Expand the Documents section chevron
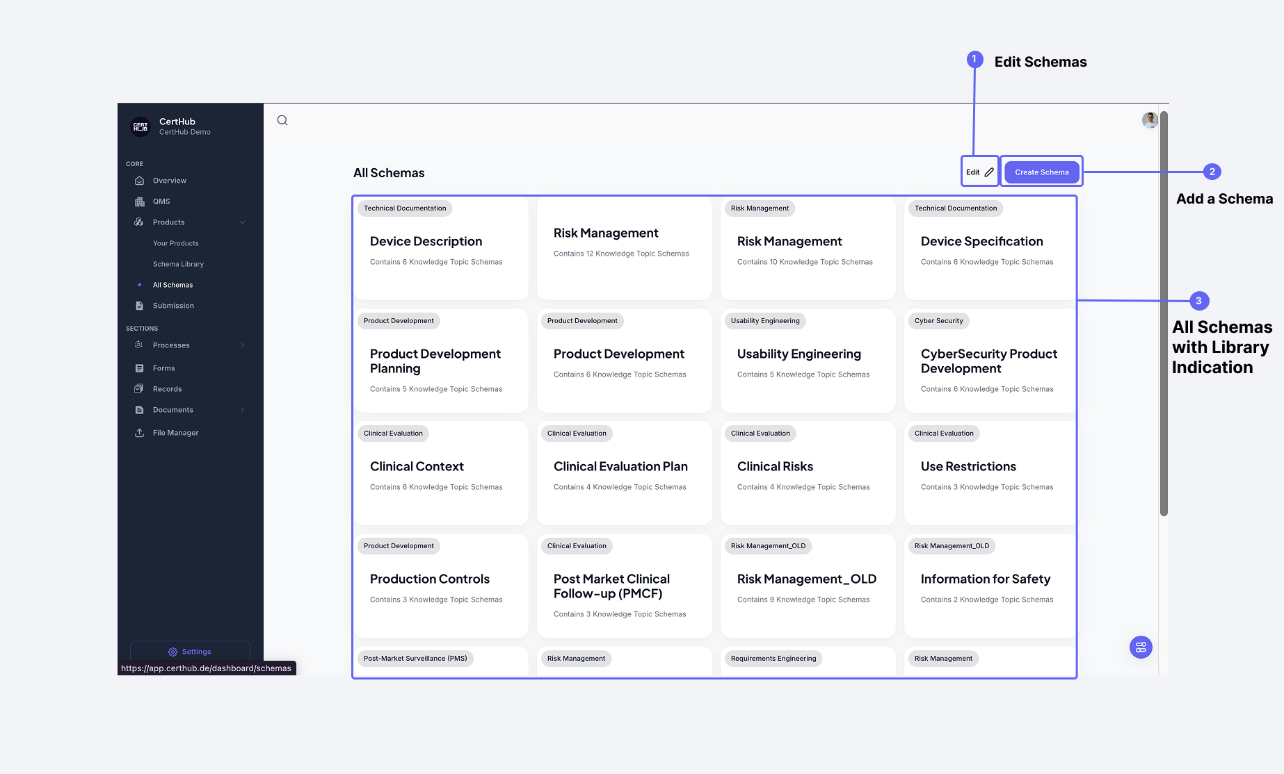Screen dimensions: 1284x774 242,409
